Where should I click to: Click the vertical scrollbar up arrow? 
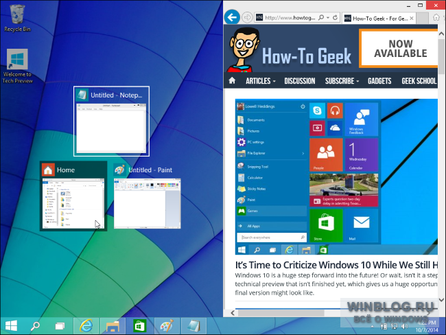(441, 34)
